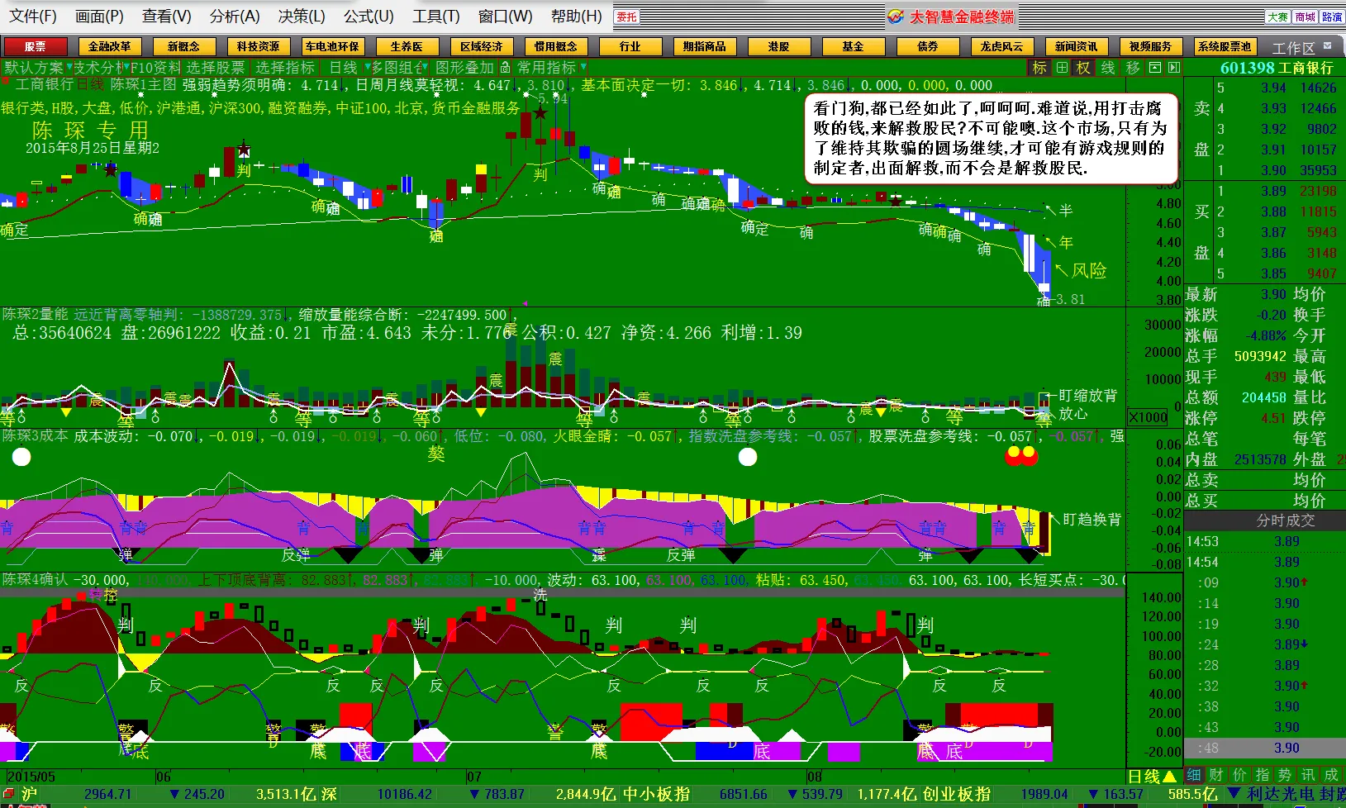This screenshot has height=808, width=1346.
Task: Click 图形叠加 overlay item
Action: pyautogui.click(x=464, y=68)
